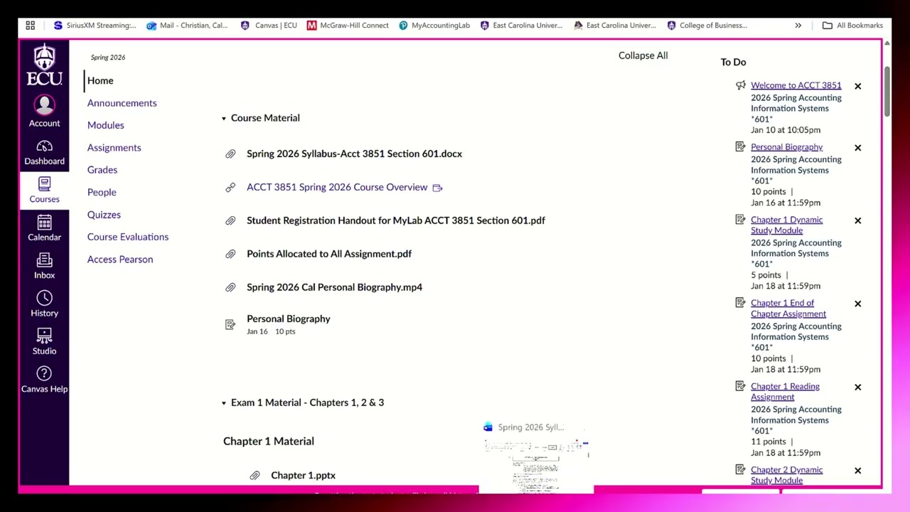Screen dimensions: 910x512
Task: Dismiss Chapter 1 End of Chapter Assignment to-do
Action: coord(857,304)
